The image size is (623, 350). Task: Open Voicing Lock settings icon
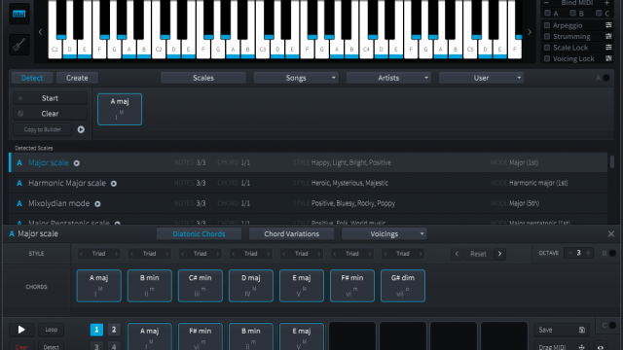tap(608, 58)
